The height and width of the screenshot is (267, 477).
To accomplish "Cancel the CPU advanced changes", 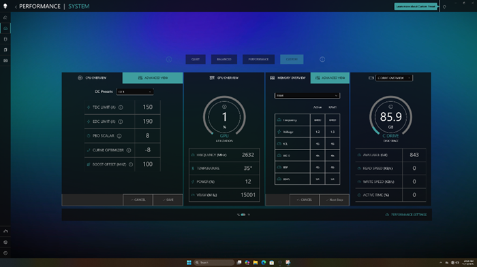I will click(x=138, y=200).
